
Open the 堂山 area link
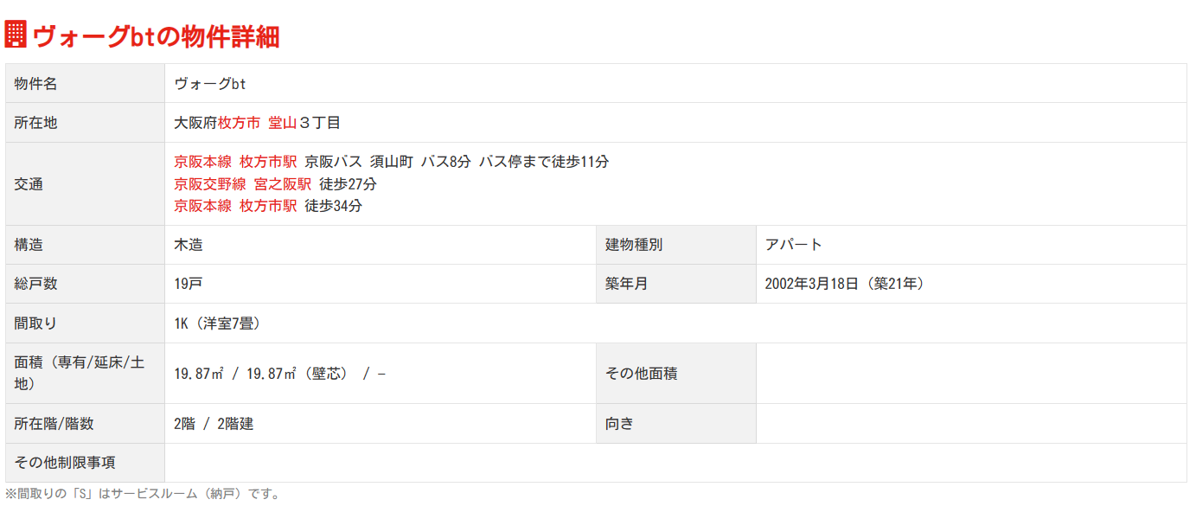283,123
